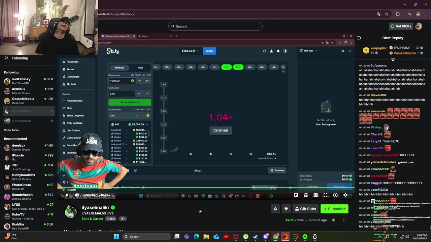This screenshot has height=242, width=431.
Task: Open ilyaselmaliki channel avatar
Action: pyautogui.click(x=71, y=212)
